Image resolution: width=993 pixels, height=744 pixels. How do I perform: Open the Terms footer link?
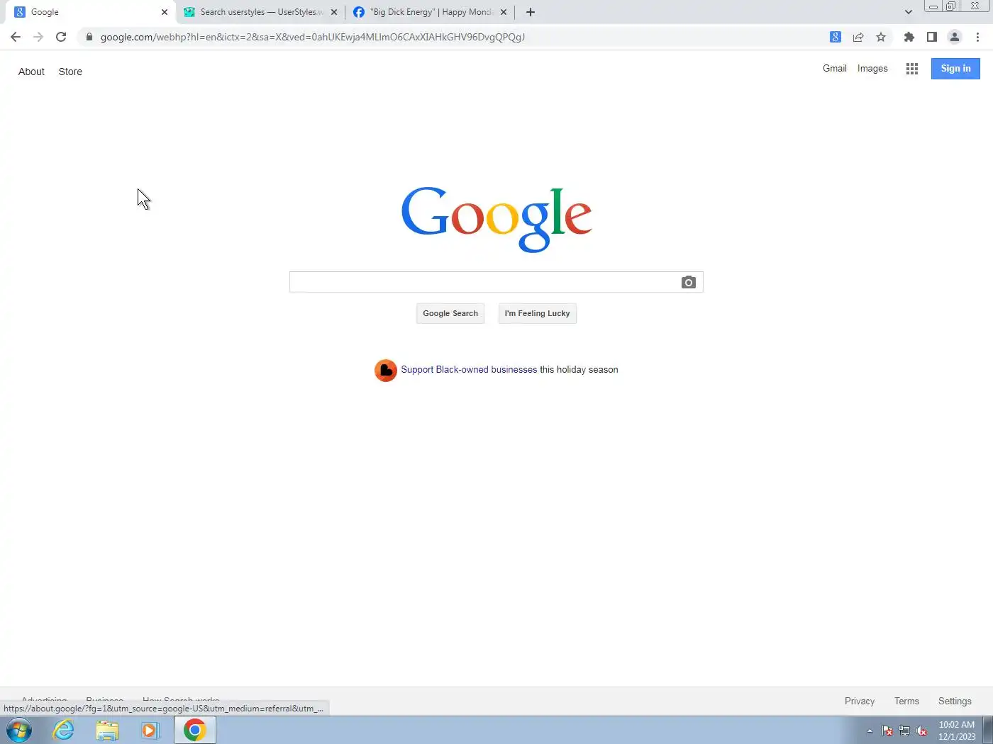pyautogui.click(x=906, y=701)
